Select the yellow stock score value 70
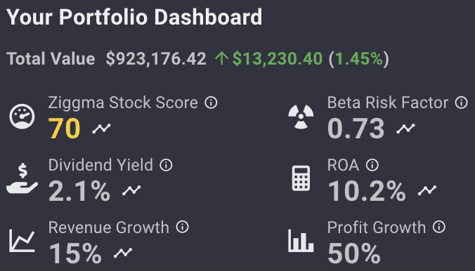 (x=65, y=128)
